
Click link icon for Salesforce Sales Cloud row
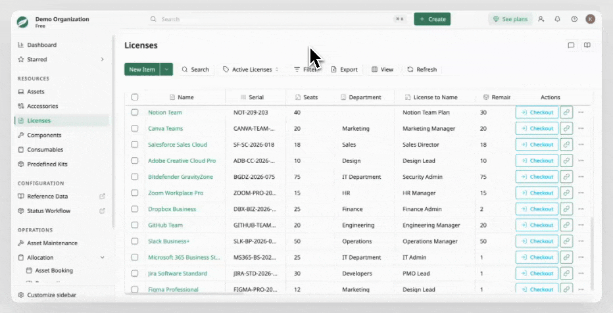coord(566,145)
